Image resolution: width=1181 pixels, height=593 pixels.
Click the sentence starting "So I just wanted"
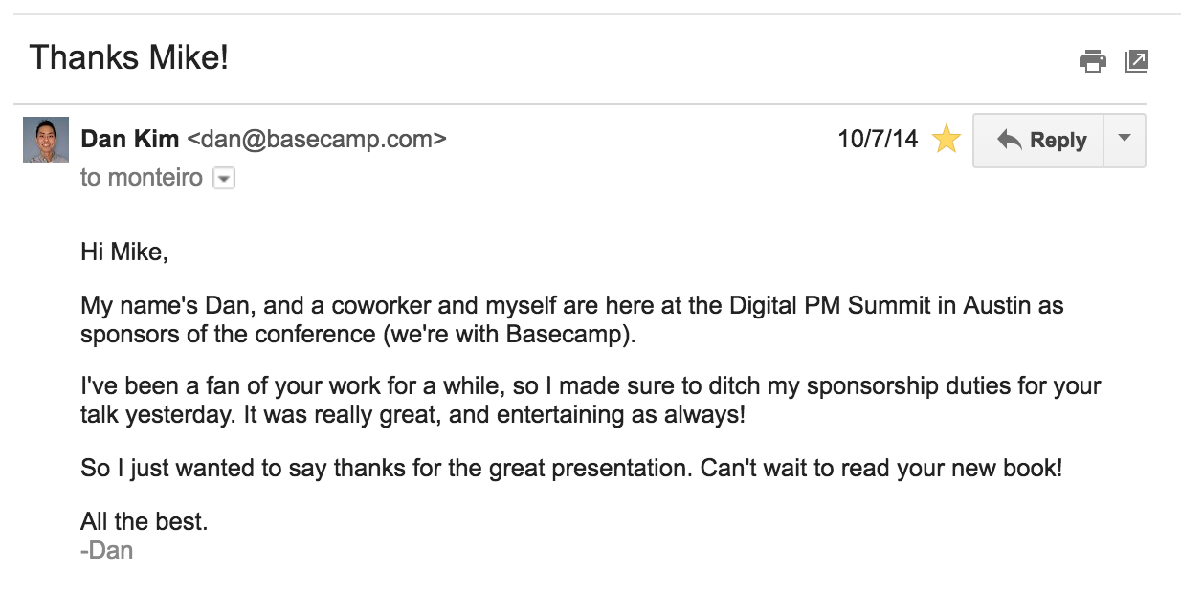click(x=387, y=470)
